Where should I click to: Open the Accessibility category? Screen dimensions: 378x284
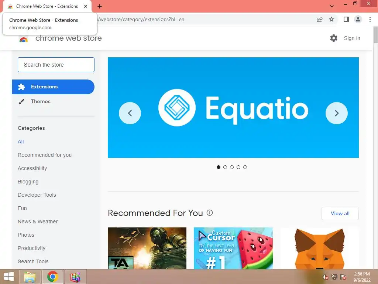point(32,168)
